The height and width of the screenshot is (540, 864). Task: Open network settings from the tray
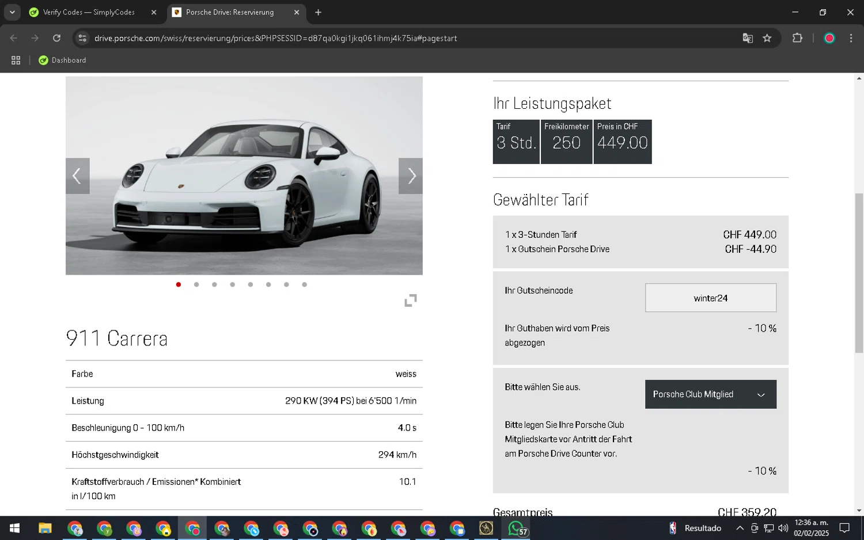(768, 528)
